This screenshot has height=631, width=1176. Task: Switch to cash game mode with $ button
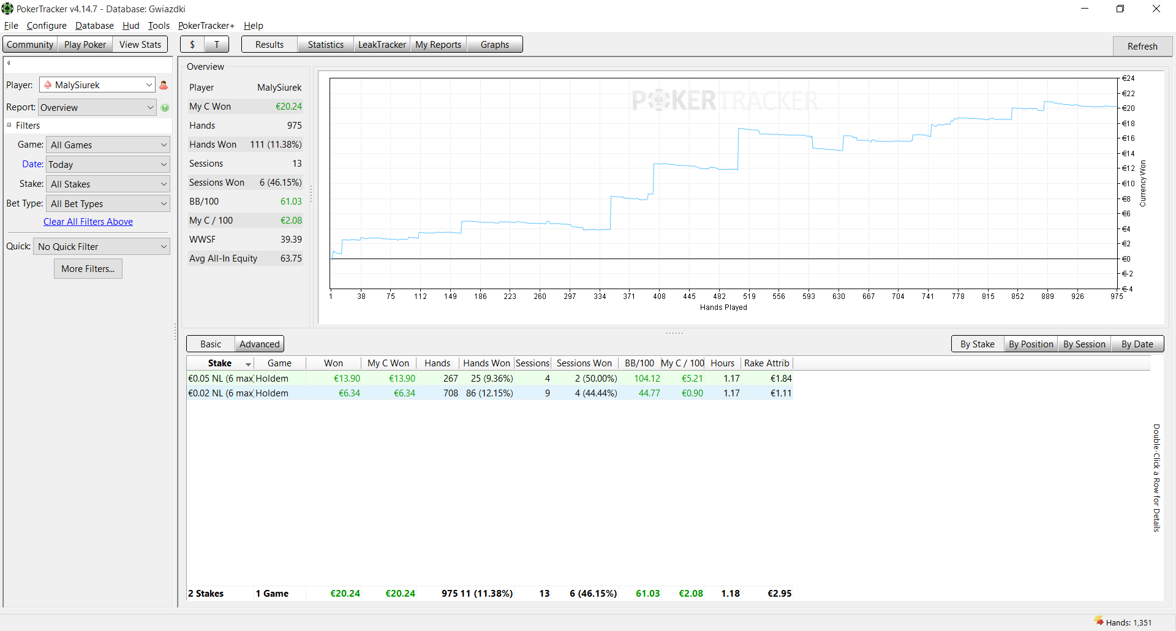click(x=192, y=45)
